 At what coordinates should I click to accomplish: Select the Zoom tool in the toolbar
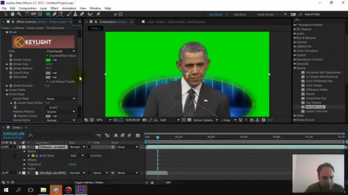tap(20, 14)
